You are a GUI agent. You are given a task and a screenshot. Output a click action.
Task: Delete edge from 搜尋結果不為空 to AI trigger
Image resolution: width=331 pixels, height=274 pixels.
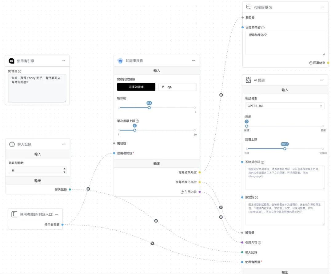pos(221,207)
